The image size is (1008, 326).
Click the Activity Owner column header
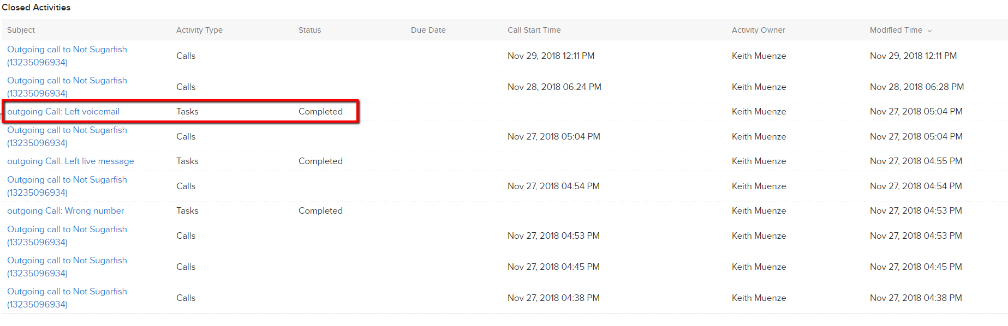(x=758, y=31)
